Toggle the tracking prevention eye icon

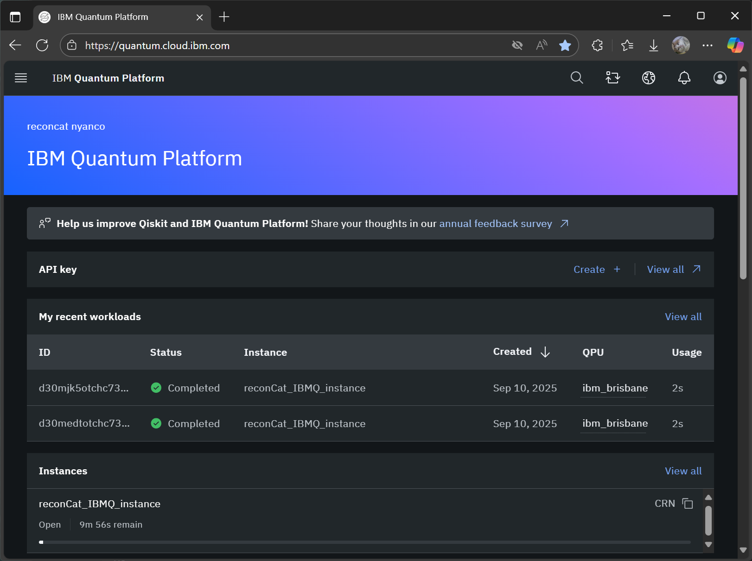(517, 45)
